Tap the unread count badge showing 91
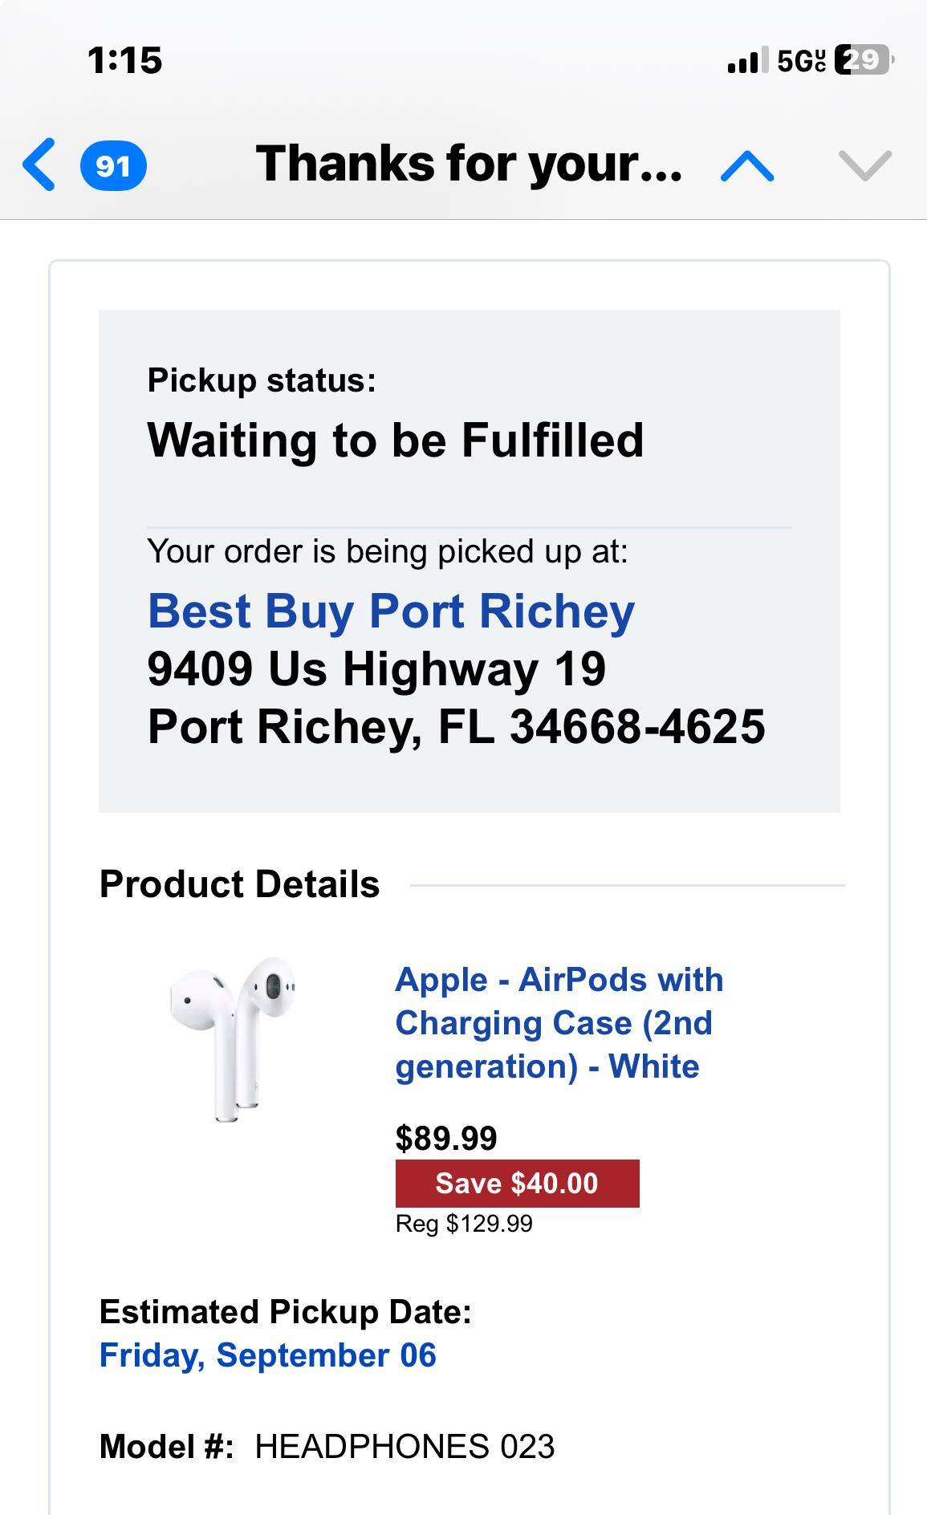 point(112,166)
